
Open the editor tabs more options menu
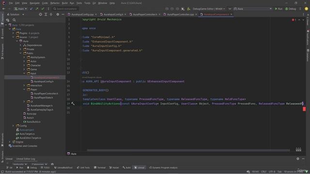tap(303, 14)
